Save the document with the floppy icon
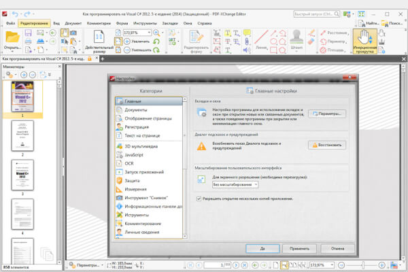The image size is (408, 272). point(28,33)
